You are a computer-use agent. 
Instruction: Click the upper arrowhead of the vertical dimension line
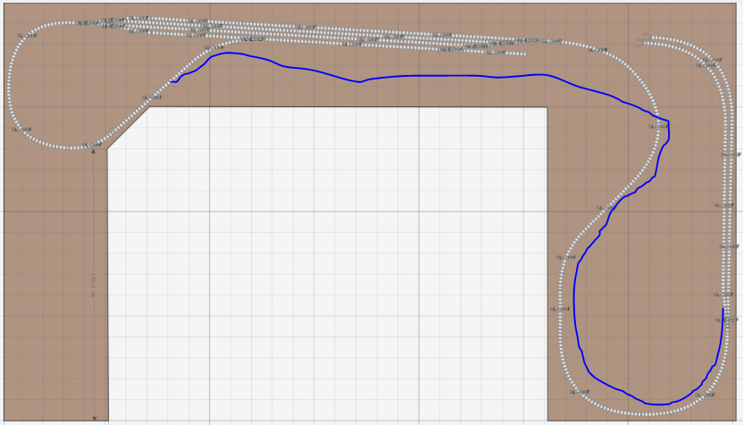(94, 153)
